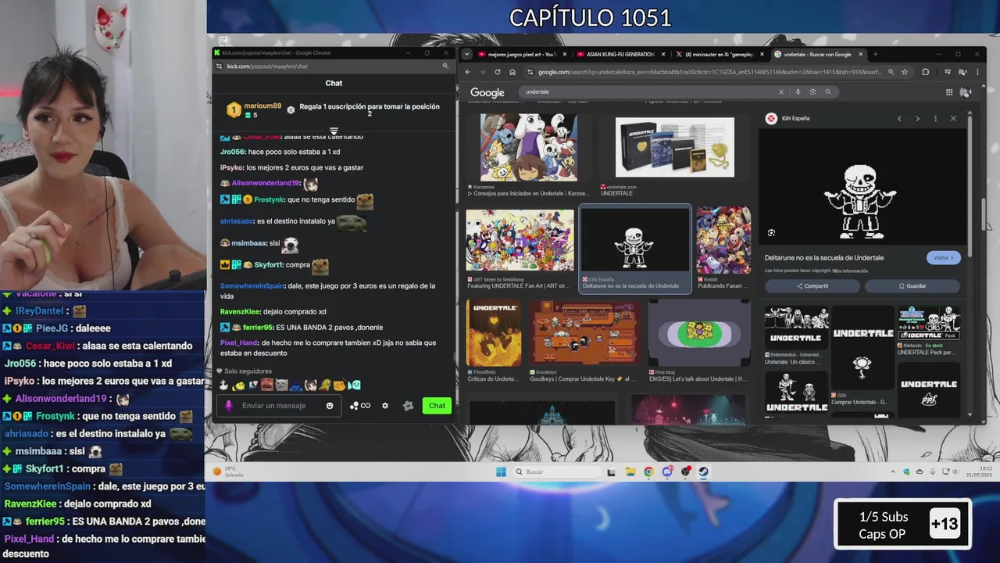Click the Guardar button
The height and width of the screenshot is (563, 1000).
[912, 286]
